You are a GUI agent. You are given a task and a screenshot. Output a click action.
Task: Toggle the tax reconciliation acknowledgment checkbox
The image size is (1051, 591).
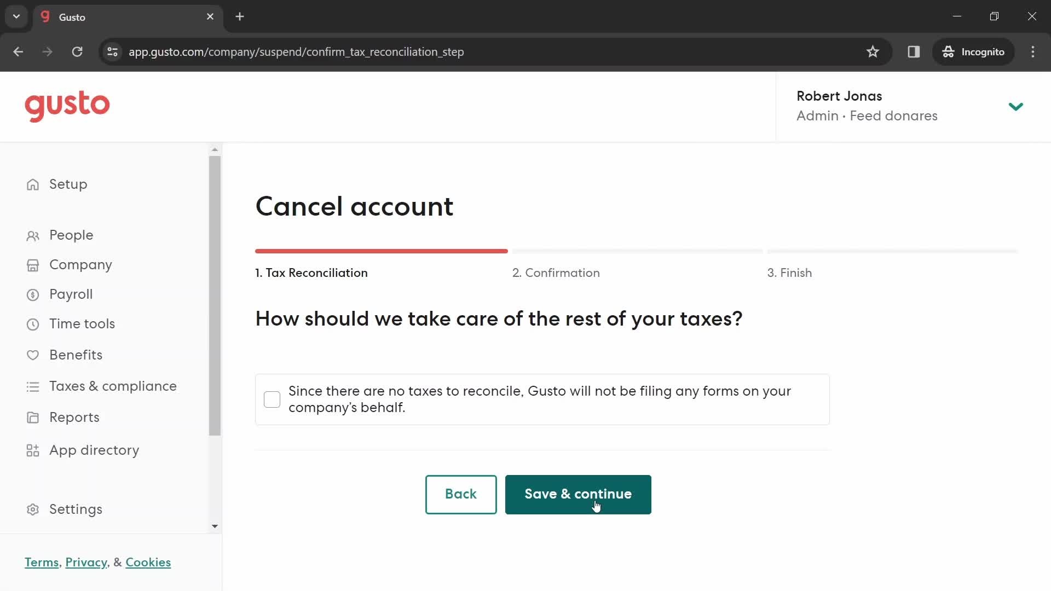(273, 399)
